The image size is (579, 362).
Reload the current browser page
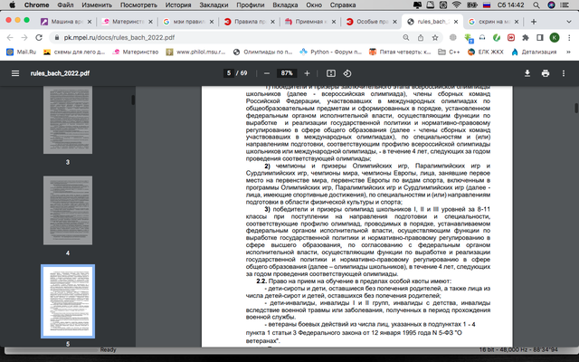[43, 40]
